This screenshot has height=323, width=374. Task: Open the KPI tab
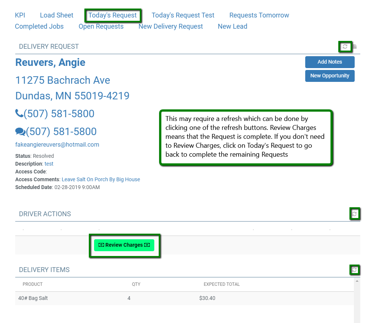[x=20, y=15]
